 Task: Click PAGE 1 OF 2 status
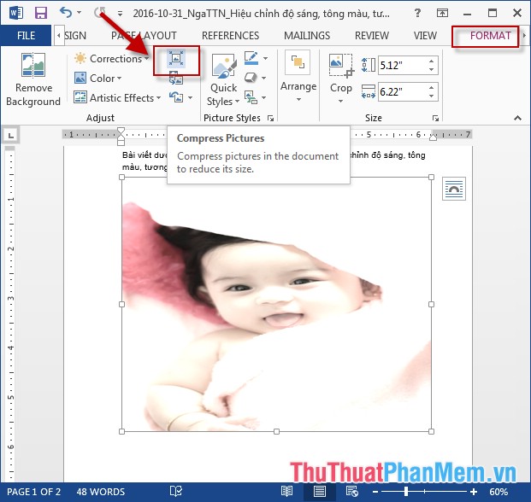tap(34, 492)
